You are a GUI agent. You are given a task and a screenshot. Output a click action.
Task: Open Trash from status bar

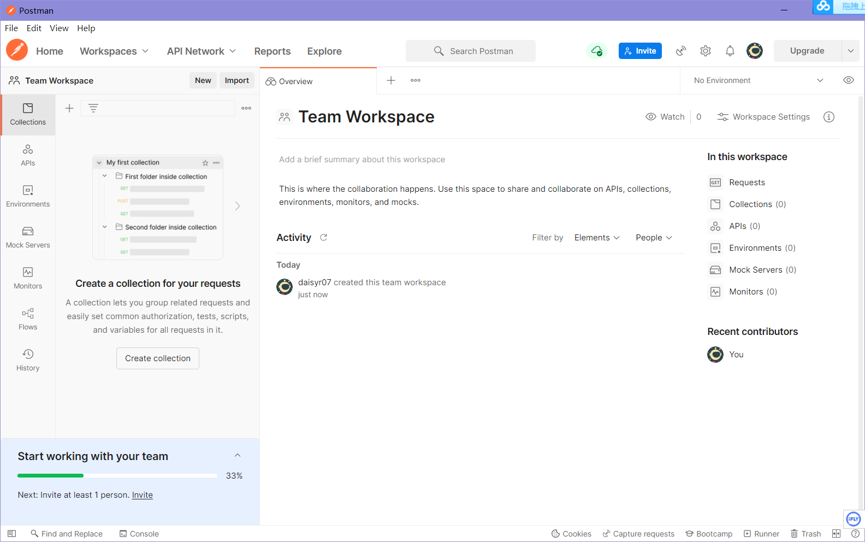pyautogui.click(x=806, y=534)
